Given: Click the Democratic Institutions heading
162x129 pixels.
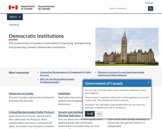Looking at the screenshot, I should click(x=36, y=36).
